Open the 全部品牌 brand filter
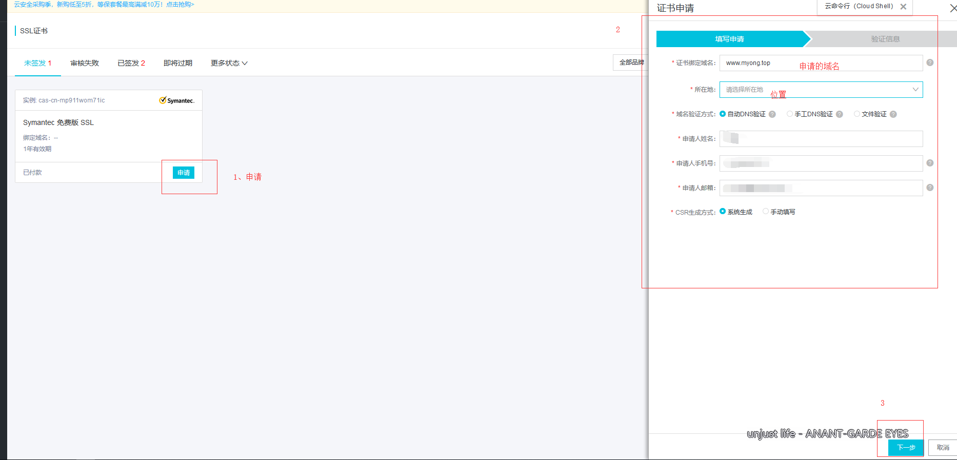Viewport: 957px width, 460px height. (x=631, y=62)
